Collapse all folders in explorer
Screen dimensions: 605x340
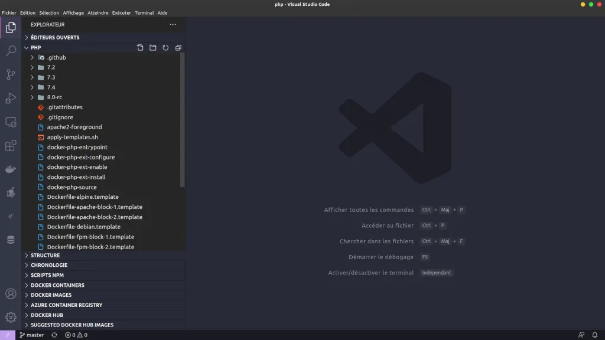(178, 48)
